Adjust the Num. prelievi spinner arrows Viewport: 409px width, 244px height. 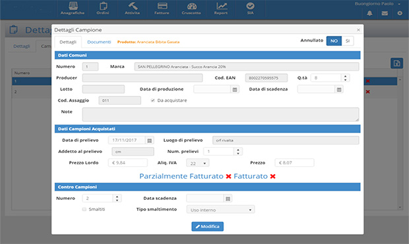click(x=238, y=152)
